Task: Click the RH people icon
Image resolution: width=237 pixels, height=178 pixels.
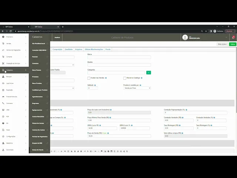Action: 3,123
